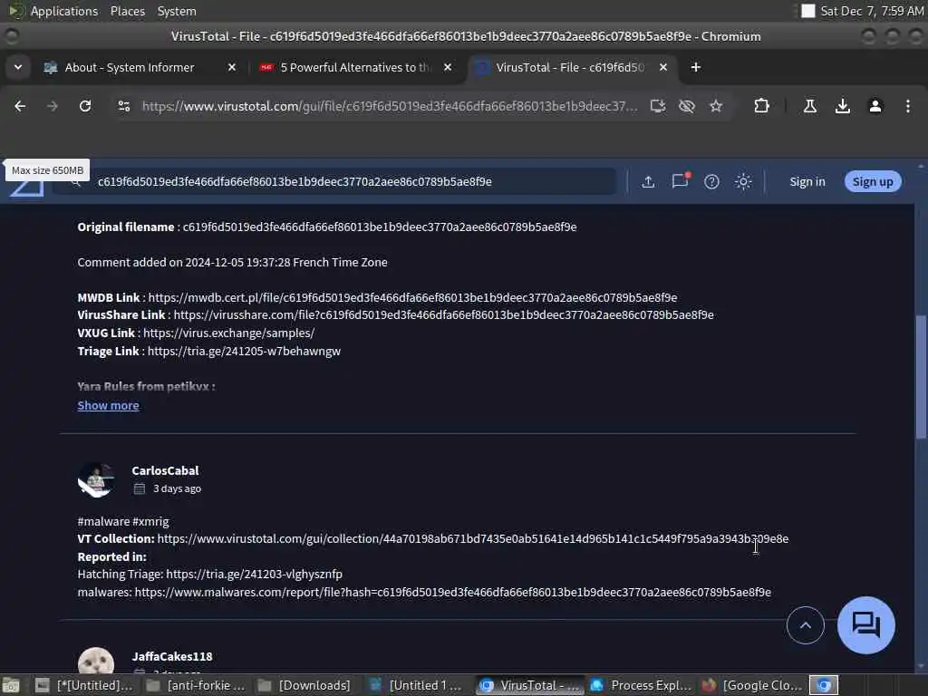Click the last Chromium taskbar icon
Screen dimensions: 928x696
pyautogui.click(x=824, y=685)
